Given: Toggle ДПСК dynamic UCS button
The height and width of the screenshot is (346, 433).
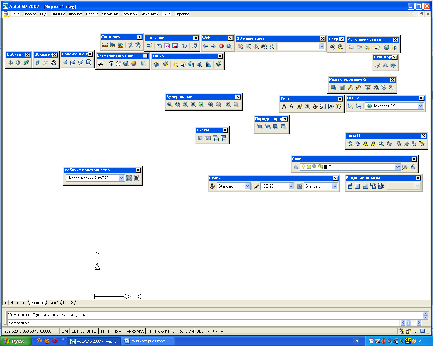Looking at the screenshot, I should 178,331.
